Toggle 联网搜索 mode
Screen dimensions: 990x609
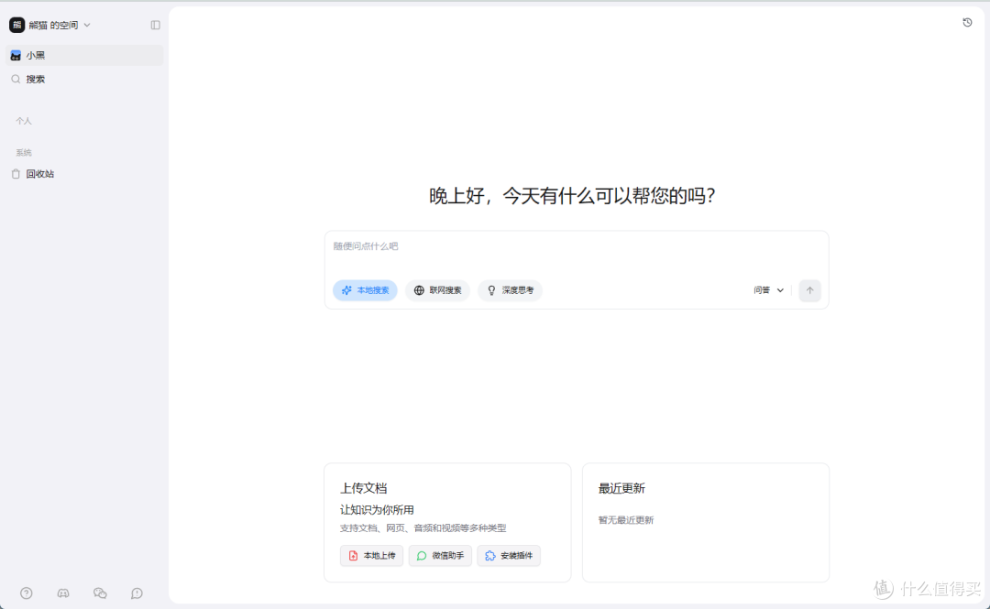coord(437,290)
